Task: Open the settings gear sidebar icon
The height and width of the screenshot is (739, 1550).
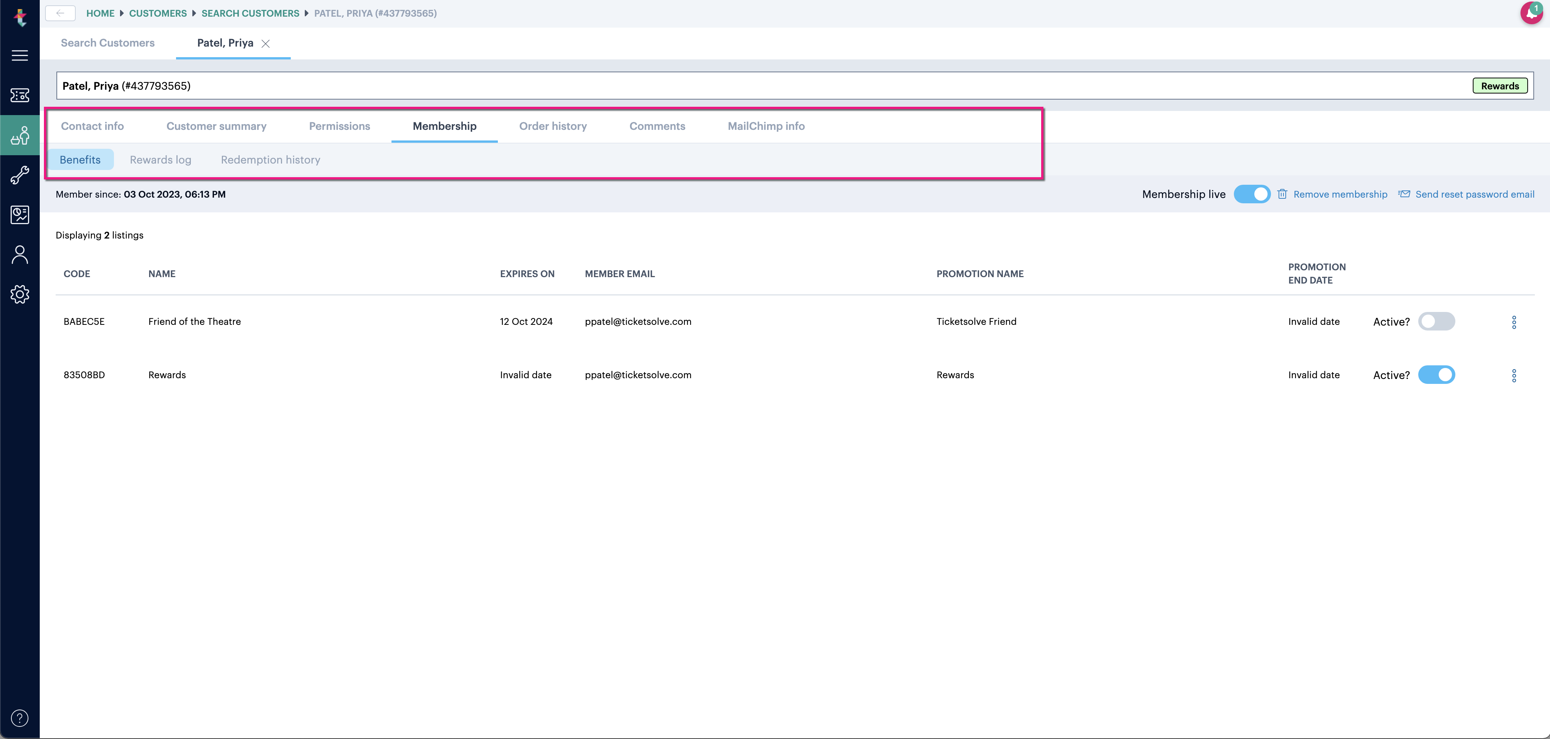Action: click(20, 294)
